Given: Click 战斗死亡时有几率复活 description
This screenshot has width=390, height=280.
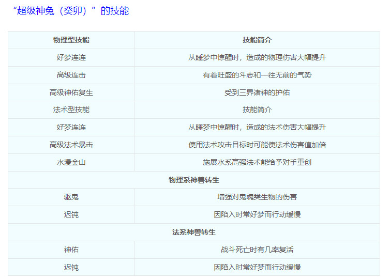Looking at the screenshot, I should [257, 250].
